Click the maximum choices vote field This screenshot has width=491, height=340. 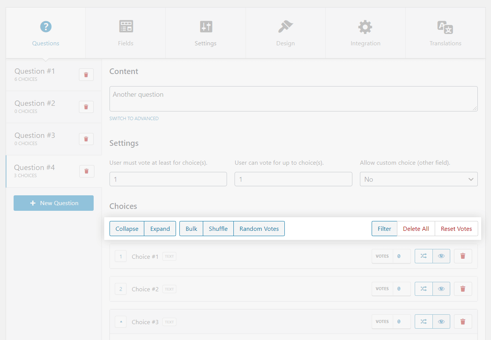[x=293, y=179]
